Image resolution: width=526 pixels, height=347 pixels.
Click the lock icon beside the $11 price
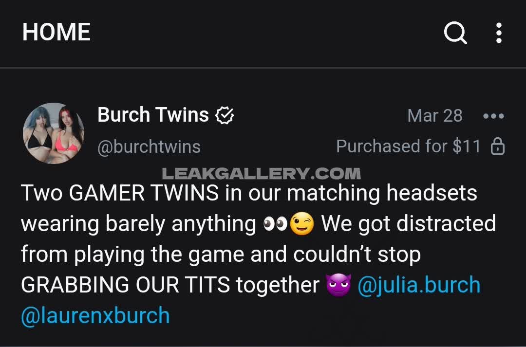tap(497, 146)
